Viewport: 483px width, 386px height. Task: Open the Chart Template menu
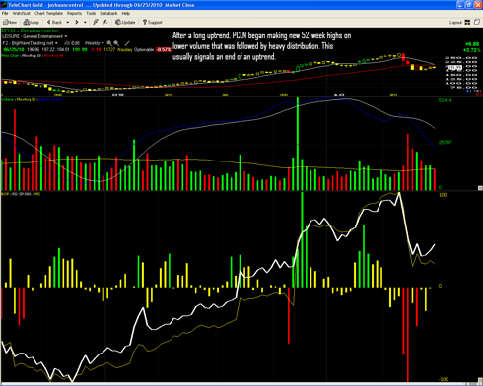(48, 13)
